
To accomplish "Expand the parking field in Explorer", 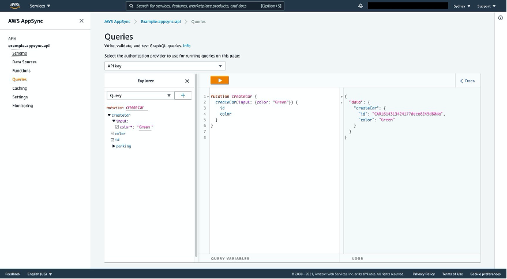I will pyautogui.click(x=114, y=146).
